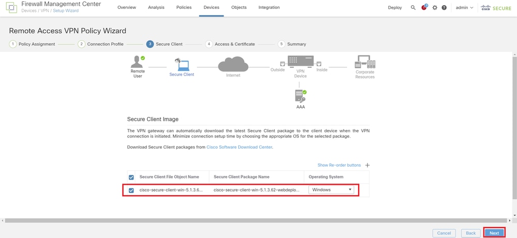Click the Setup Wizard breadcrumb link
The image size is (517, 238).
(66, 10)
